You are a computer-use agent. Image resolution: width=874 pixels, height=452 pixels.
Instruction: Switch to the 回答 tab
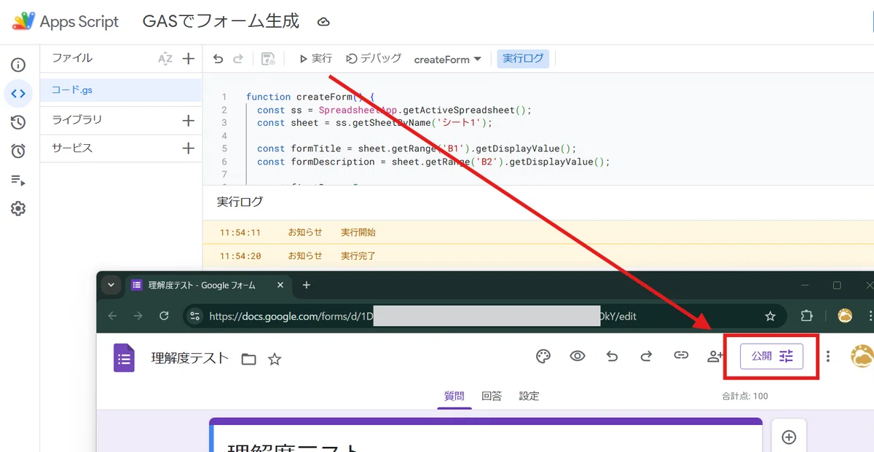pos(492,396)
